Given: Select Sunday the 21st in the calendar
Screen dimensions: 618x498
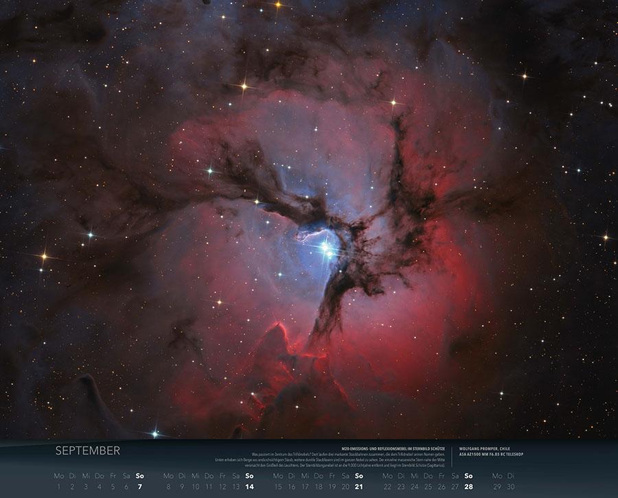Looking at the screenshot, I should point(358,486).
